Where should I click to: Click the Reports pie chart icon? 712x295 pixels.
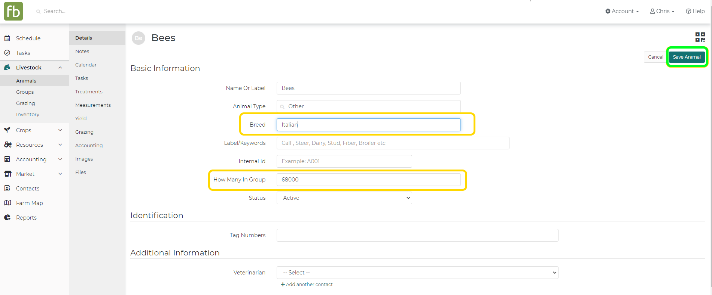(7, 217)
